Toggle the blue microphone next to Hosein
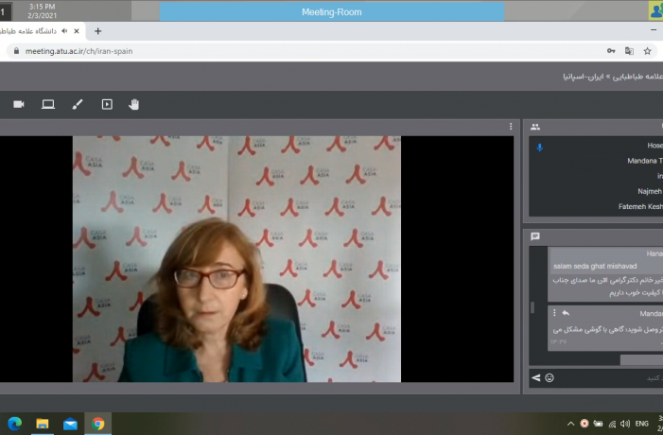Viewport: 663px width, 435px height. pyautogui.click(x=539, y=148)
